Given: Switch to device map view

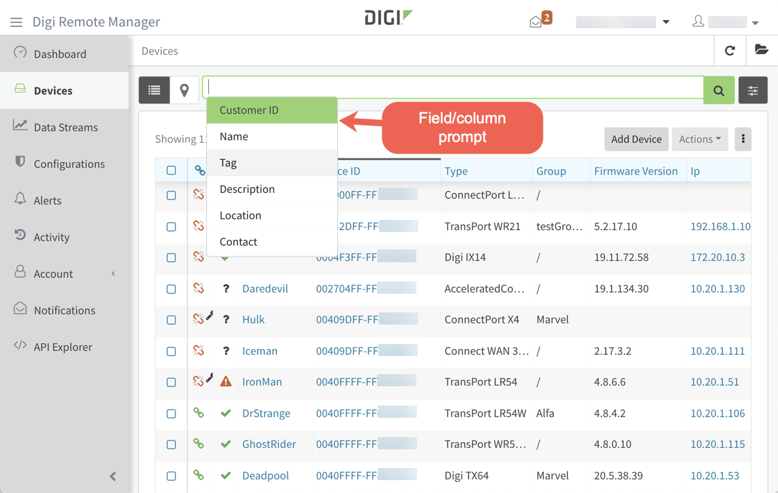Looking at the screenshot, I should pyautogui.click(x=184, y=91).
